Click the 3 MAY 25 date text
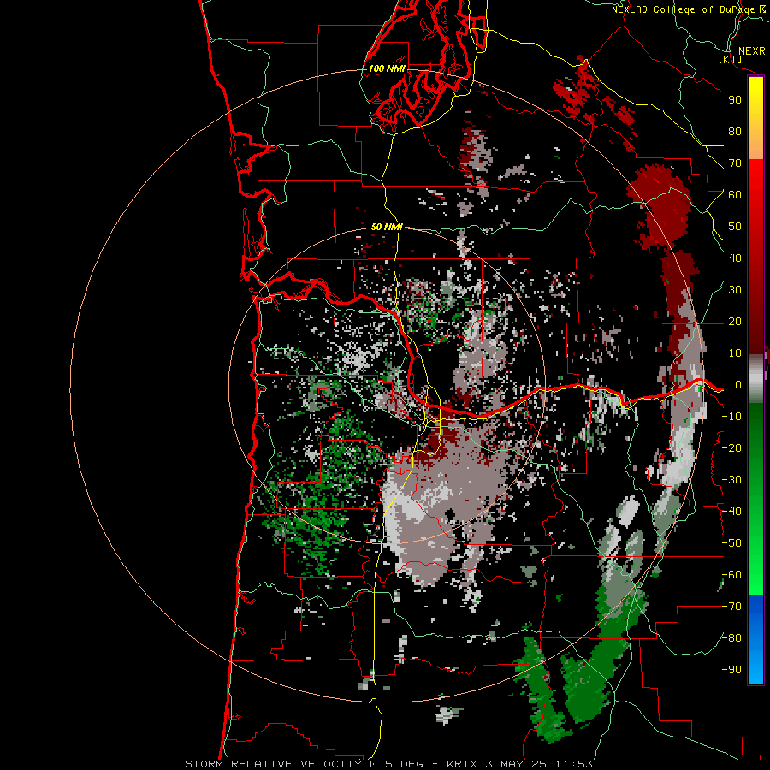 coord(518,764)
